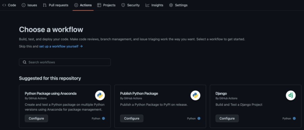Configure Python Package using Anaconda workflow
304x130 pixels.
[36, 119]
